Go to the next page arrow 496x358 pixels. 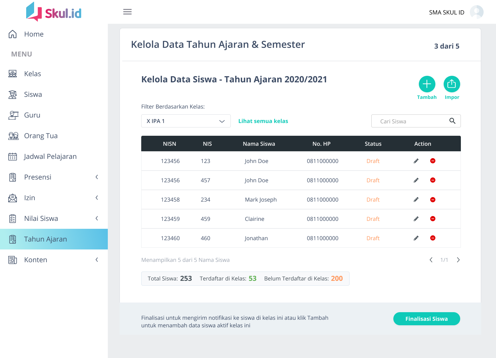[458, 260]
